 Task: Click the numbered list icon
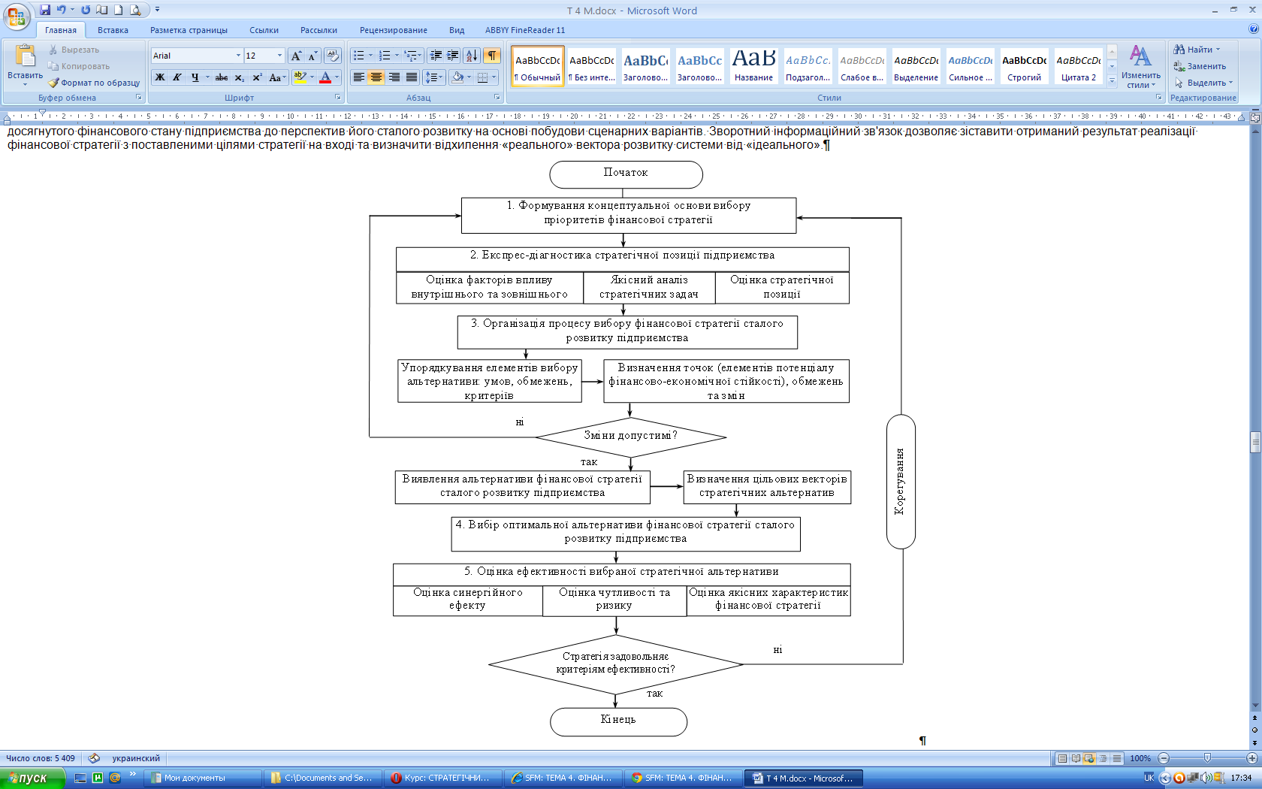point(385,56)
